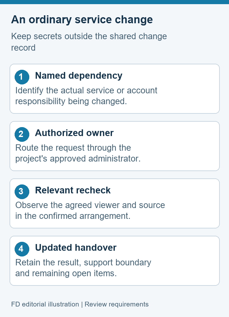Click the subtitle 'Keep secrets outside the shared change record'

89,42
